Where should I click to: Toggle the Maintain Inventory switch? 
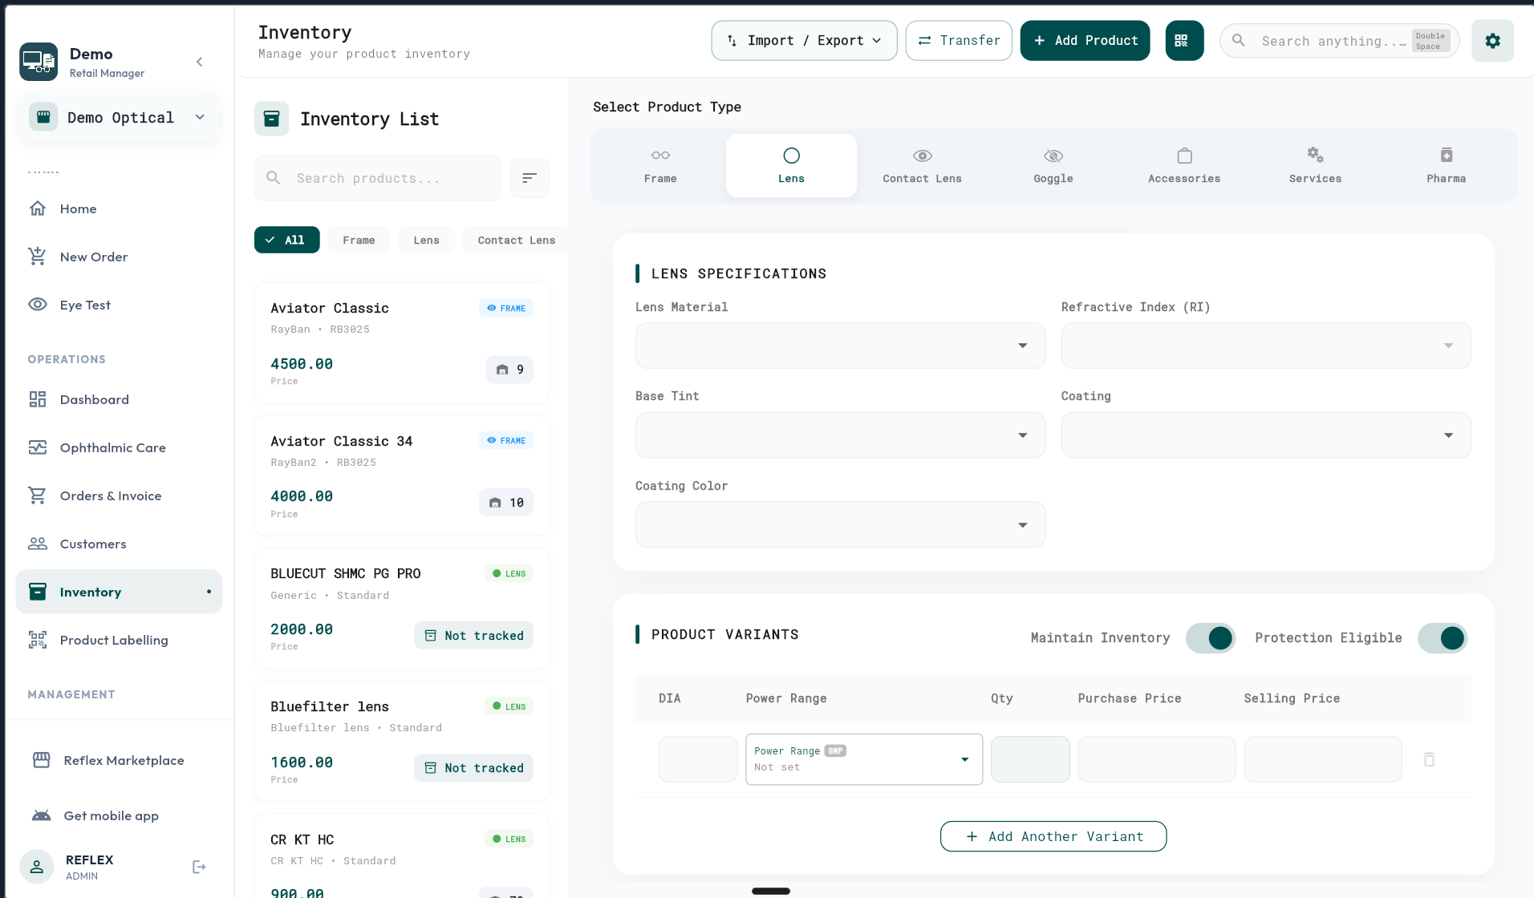pyautogui.click(x=1211, y=638)
